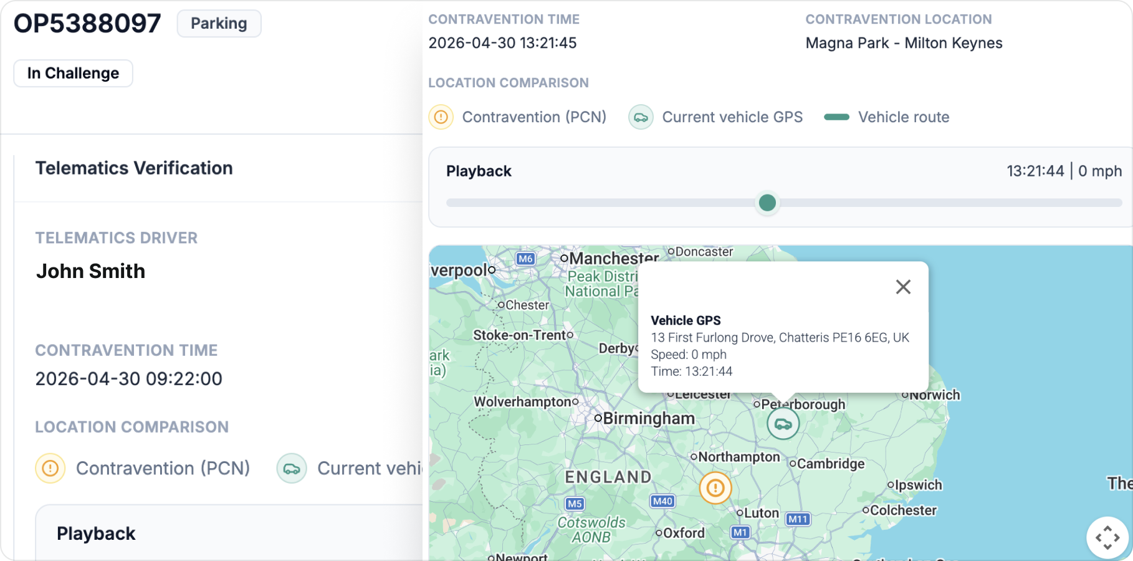Click playback readout 13:21:44 | 0 mph

(x=1064, y=171)
